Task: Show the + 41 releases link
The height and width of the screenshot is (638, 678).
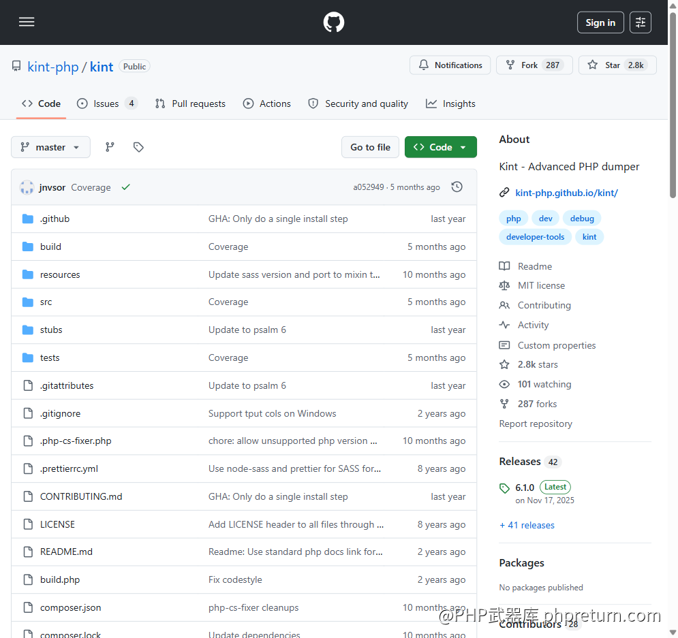Action: pyautogui.click(x=527, y=525)
